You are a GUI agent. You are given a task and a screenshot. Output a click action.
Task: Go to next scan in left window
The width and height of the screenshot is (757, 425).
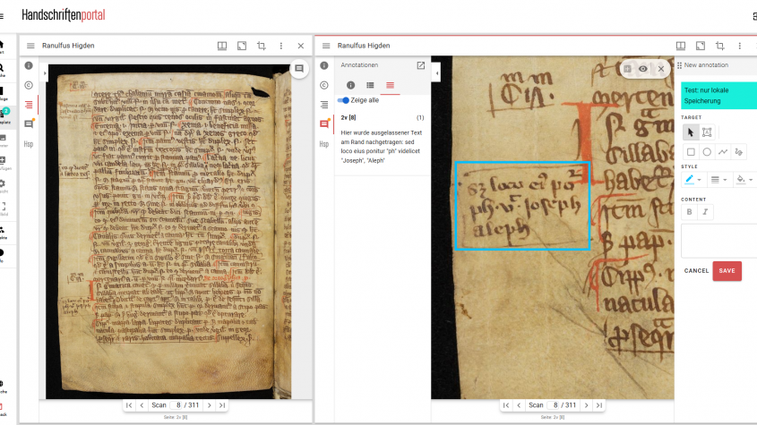tap(210, 405)
